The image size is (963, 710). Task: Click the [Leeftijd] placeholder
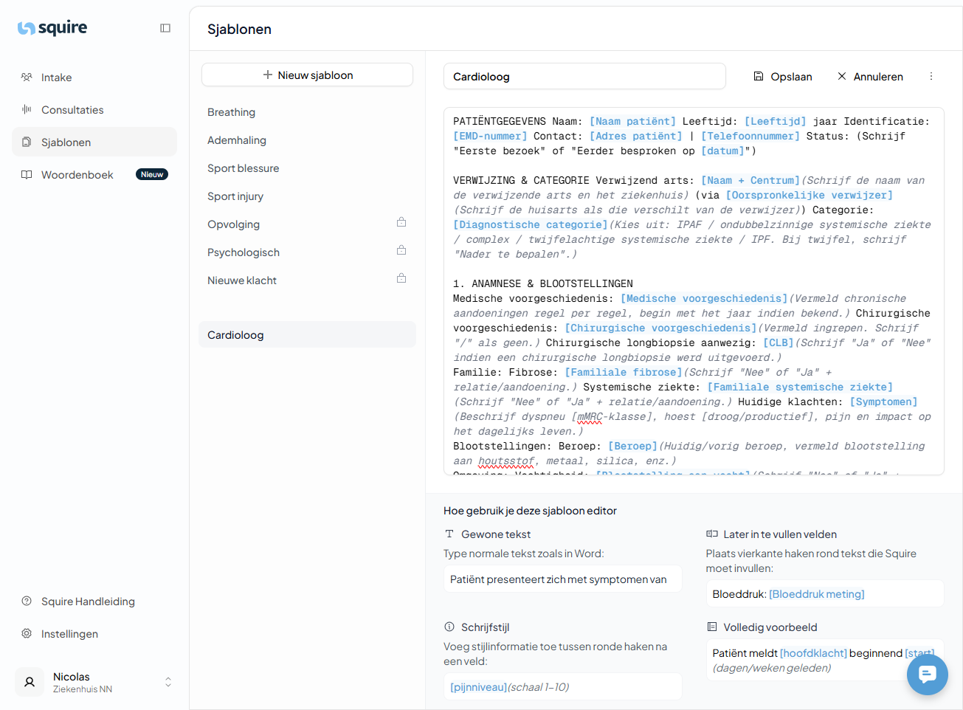(776, 122)
